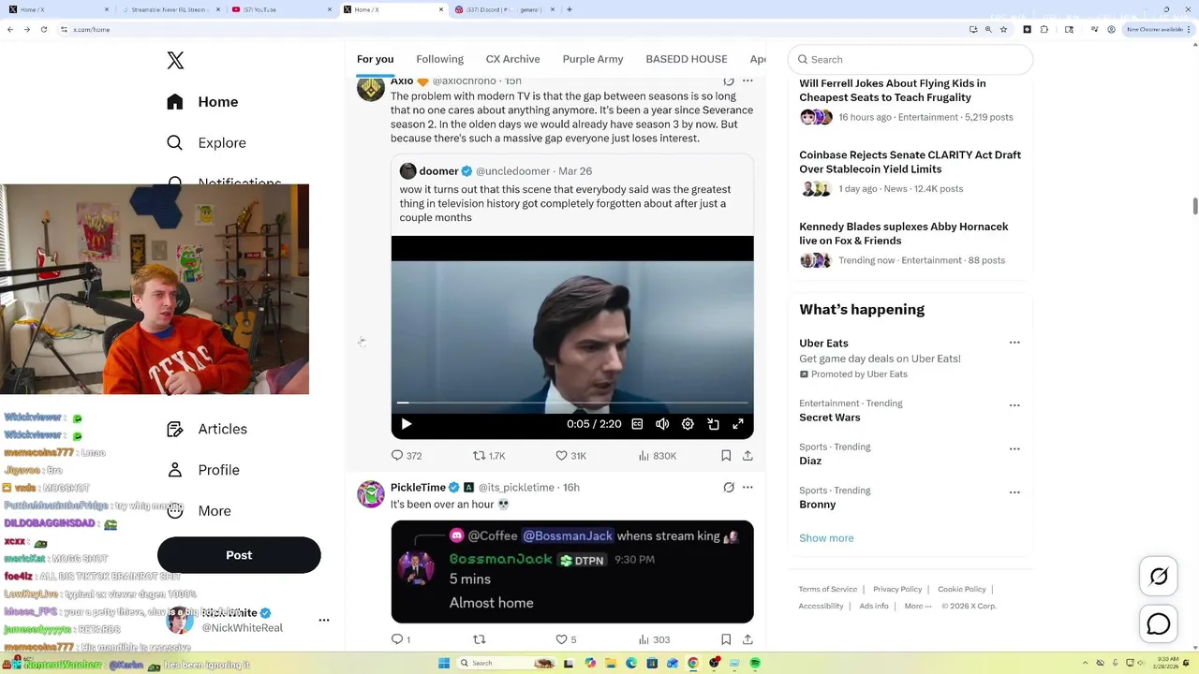Open more options on Axio's post
The width and height of the screenshot is (1199, 674).
[748, 81]
